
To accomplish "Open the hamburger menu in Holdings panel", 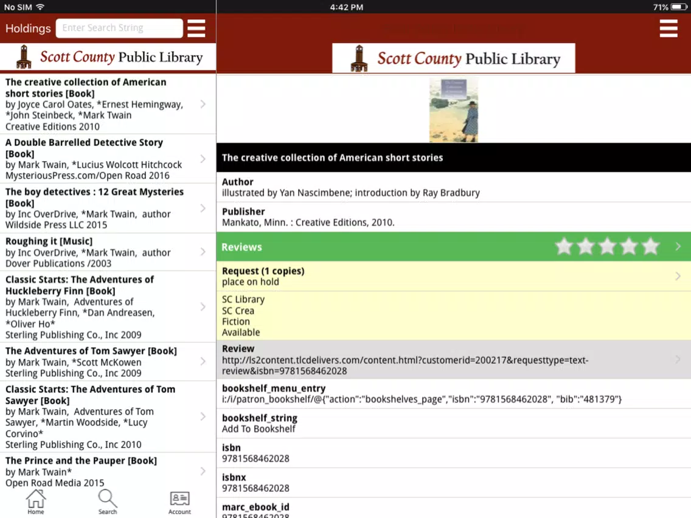I will point(196,28).
